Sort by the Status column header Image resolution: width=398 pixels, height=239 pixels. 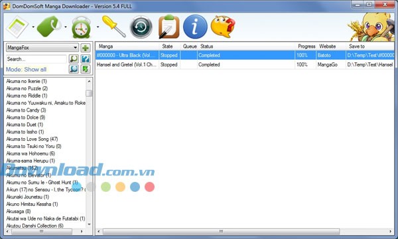point(246,46)
